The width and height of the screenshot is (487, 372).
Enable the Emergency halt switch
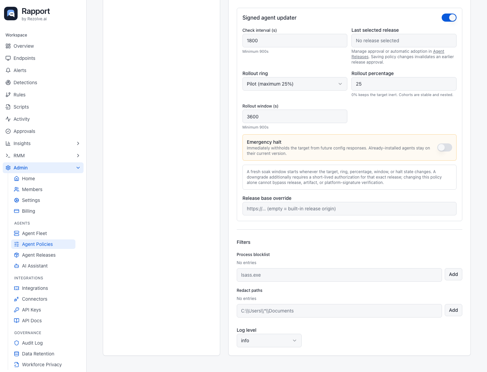(x=445, y=147)
